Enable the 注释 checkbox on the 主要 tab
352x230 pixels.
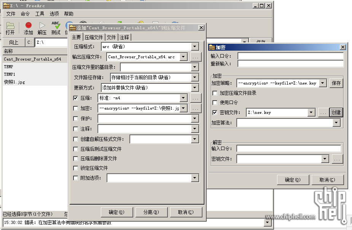[x=75, y=129]
